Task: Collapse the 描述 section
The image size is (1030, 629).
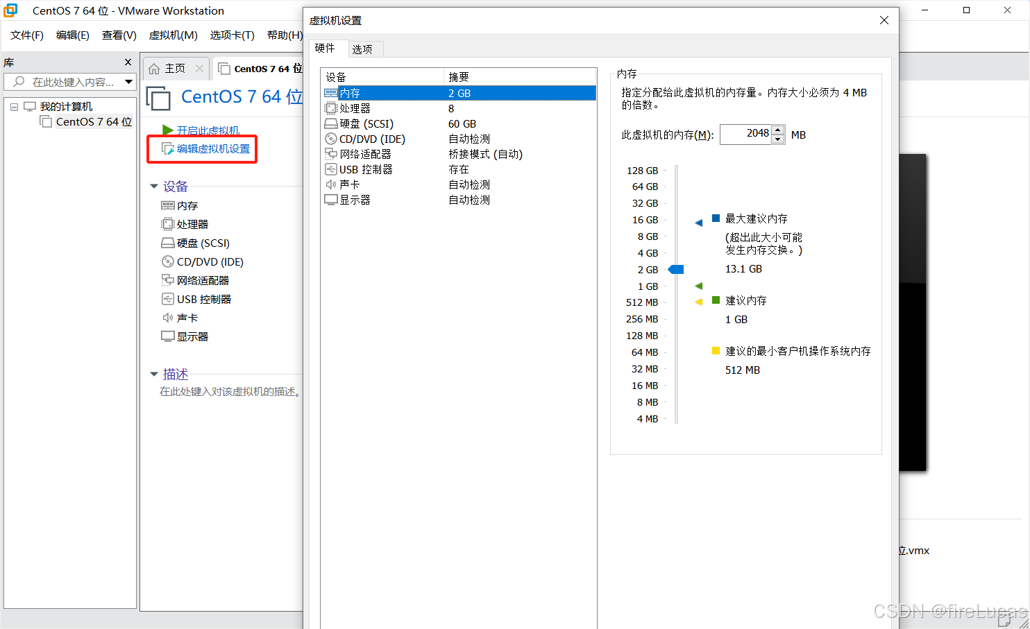Action: pyautogui.click(x=154, y=374)
